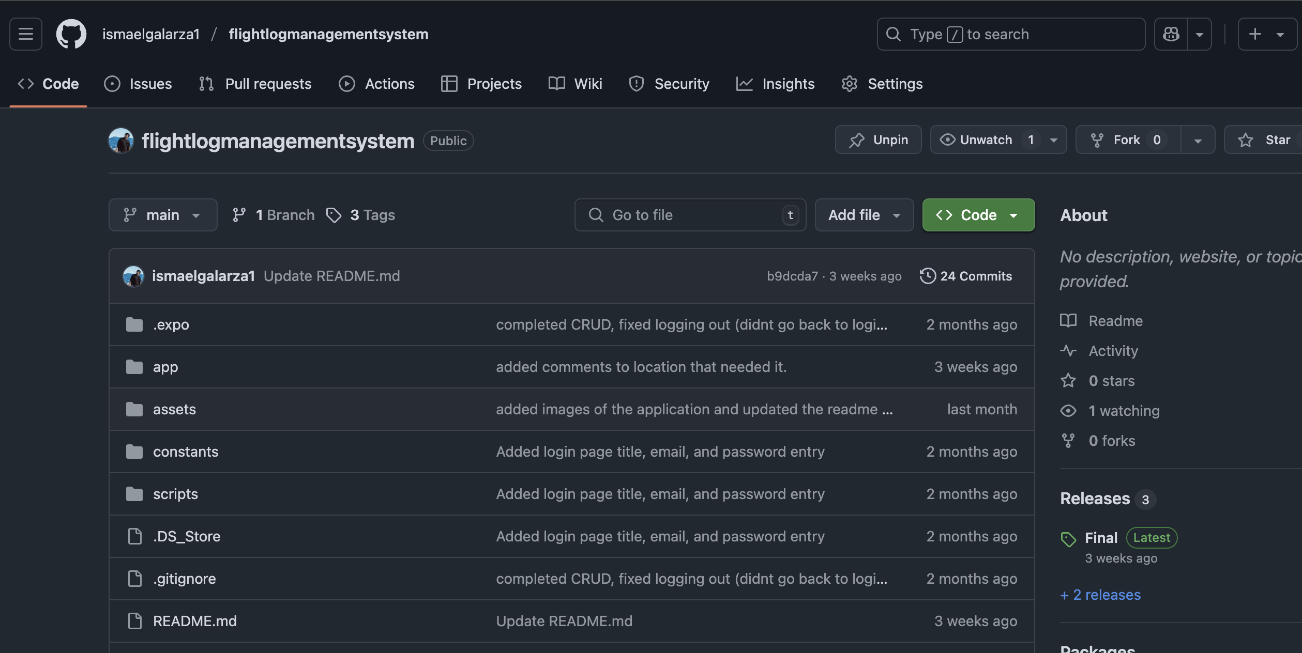Open the 1 Branch list
Screen dimensions: 1302x653
pyautogui.click(x=274, y=215)
